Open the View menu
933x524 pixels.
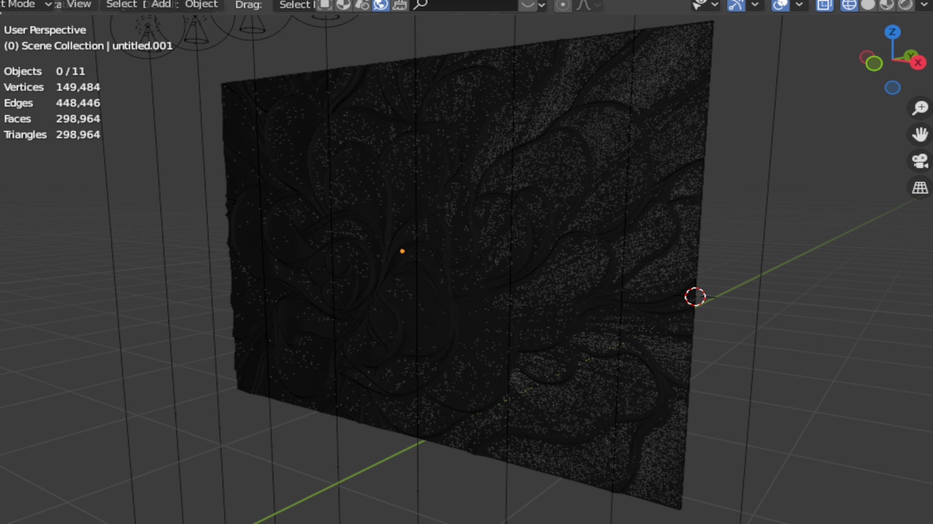tap(79, 4)
